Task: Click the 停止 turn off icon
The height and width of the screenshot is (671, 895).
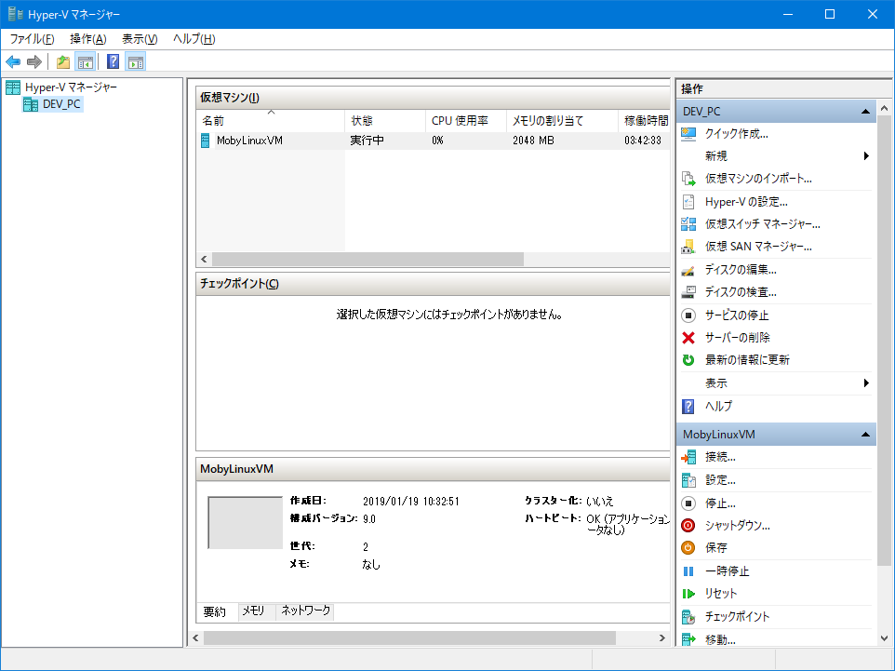Action: [x=688, y=503]
